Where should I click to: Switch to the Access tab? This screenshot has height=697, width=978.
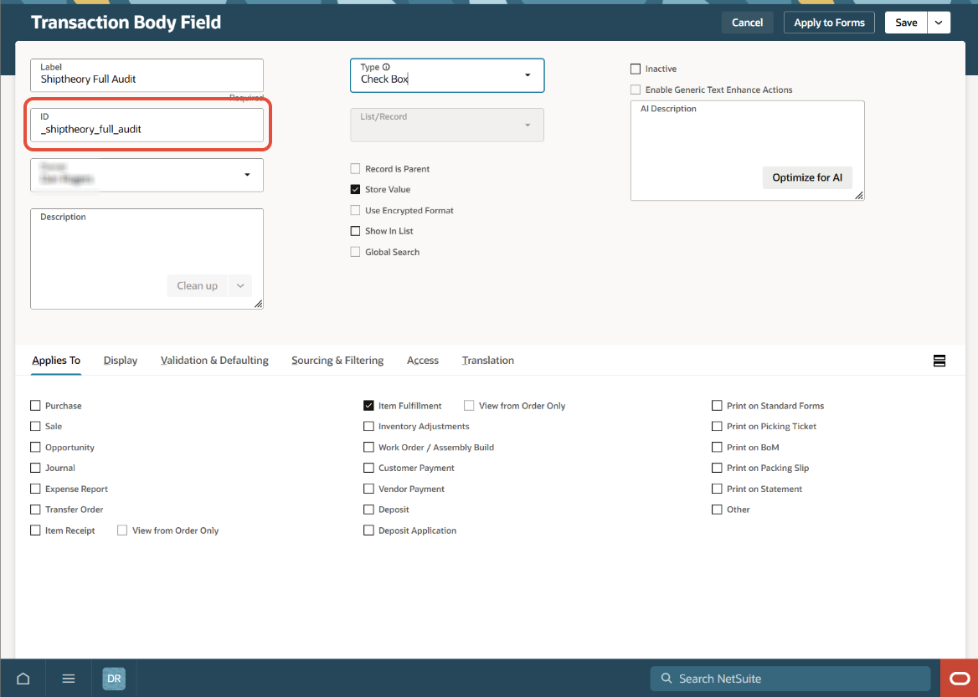point(423,361)
